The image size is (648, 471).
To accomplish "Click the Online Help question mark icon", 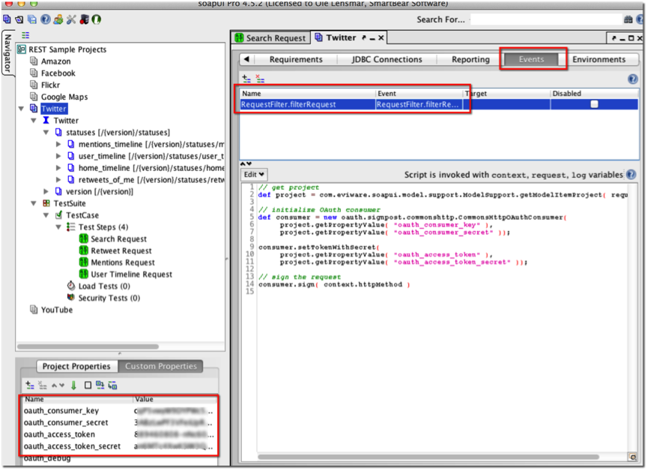I will (x=46, y=20).
